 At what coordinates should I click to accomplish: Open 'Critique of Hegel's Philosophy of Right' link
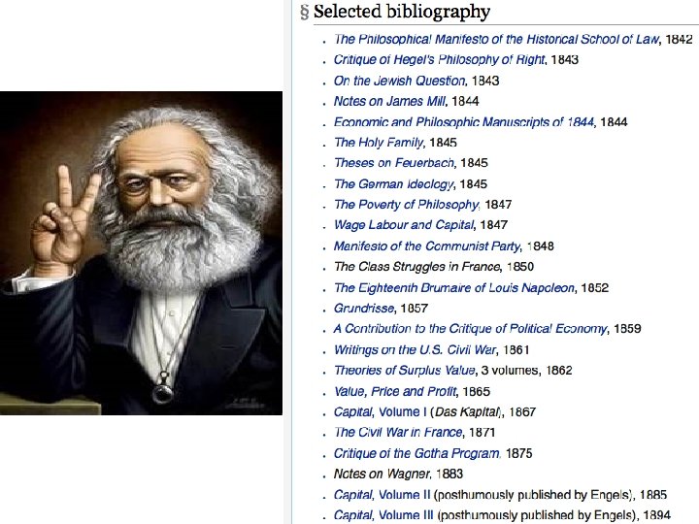point(439,60)
